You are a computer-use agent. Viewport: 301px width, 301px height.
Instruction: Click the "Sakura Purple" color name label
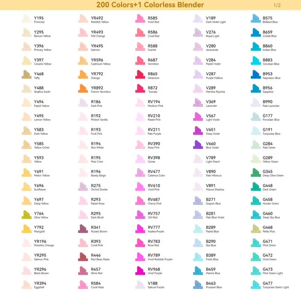[156, 287]
